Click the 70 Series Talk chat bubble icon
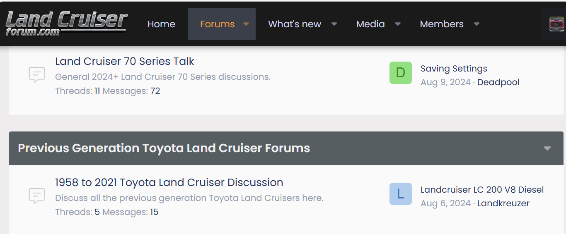This screenshot has height=234, width=566. click(x=37, y=75)
